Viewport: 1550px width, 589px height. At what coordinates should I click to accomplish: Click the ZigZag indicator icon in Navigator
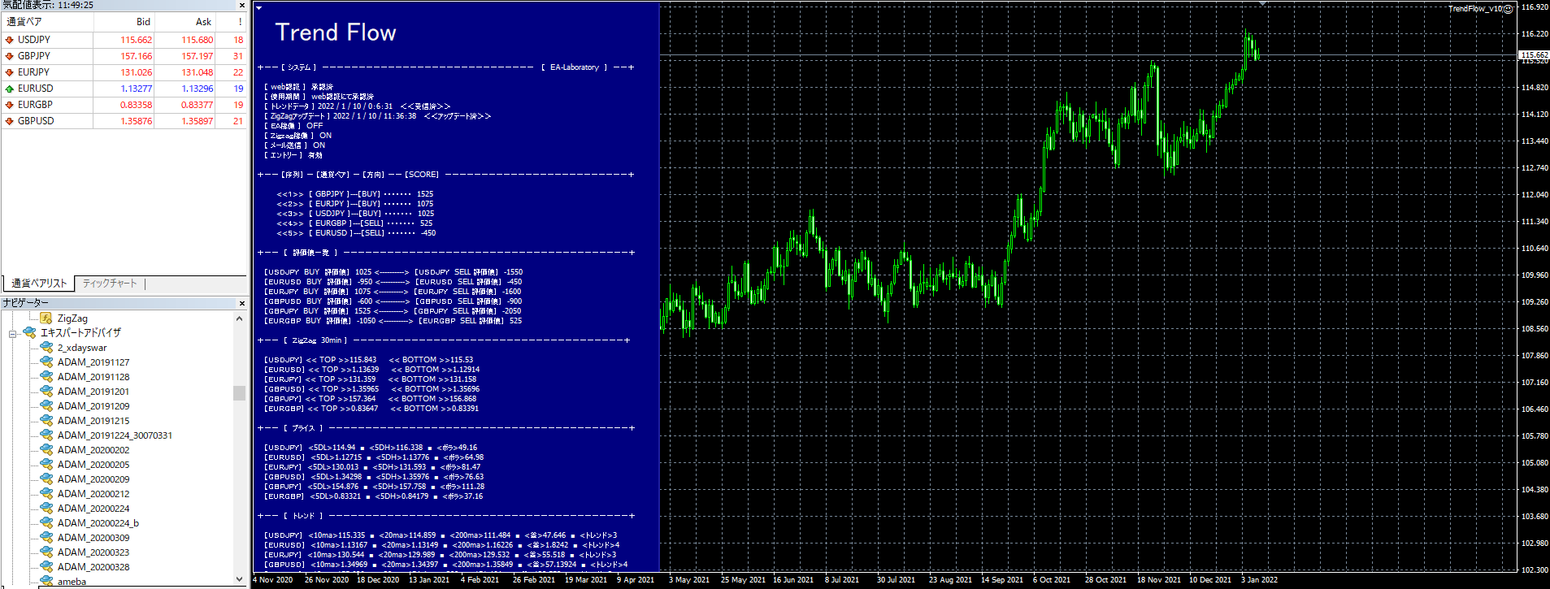[46, 318]
